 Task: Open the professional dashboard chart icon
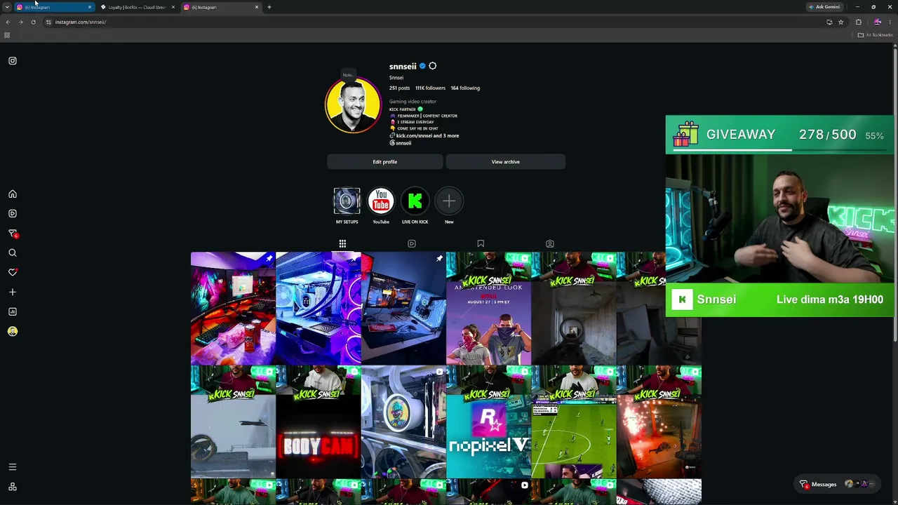click(x=13, y=311)
